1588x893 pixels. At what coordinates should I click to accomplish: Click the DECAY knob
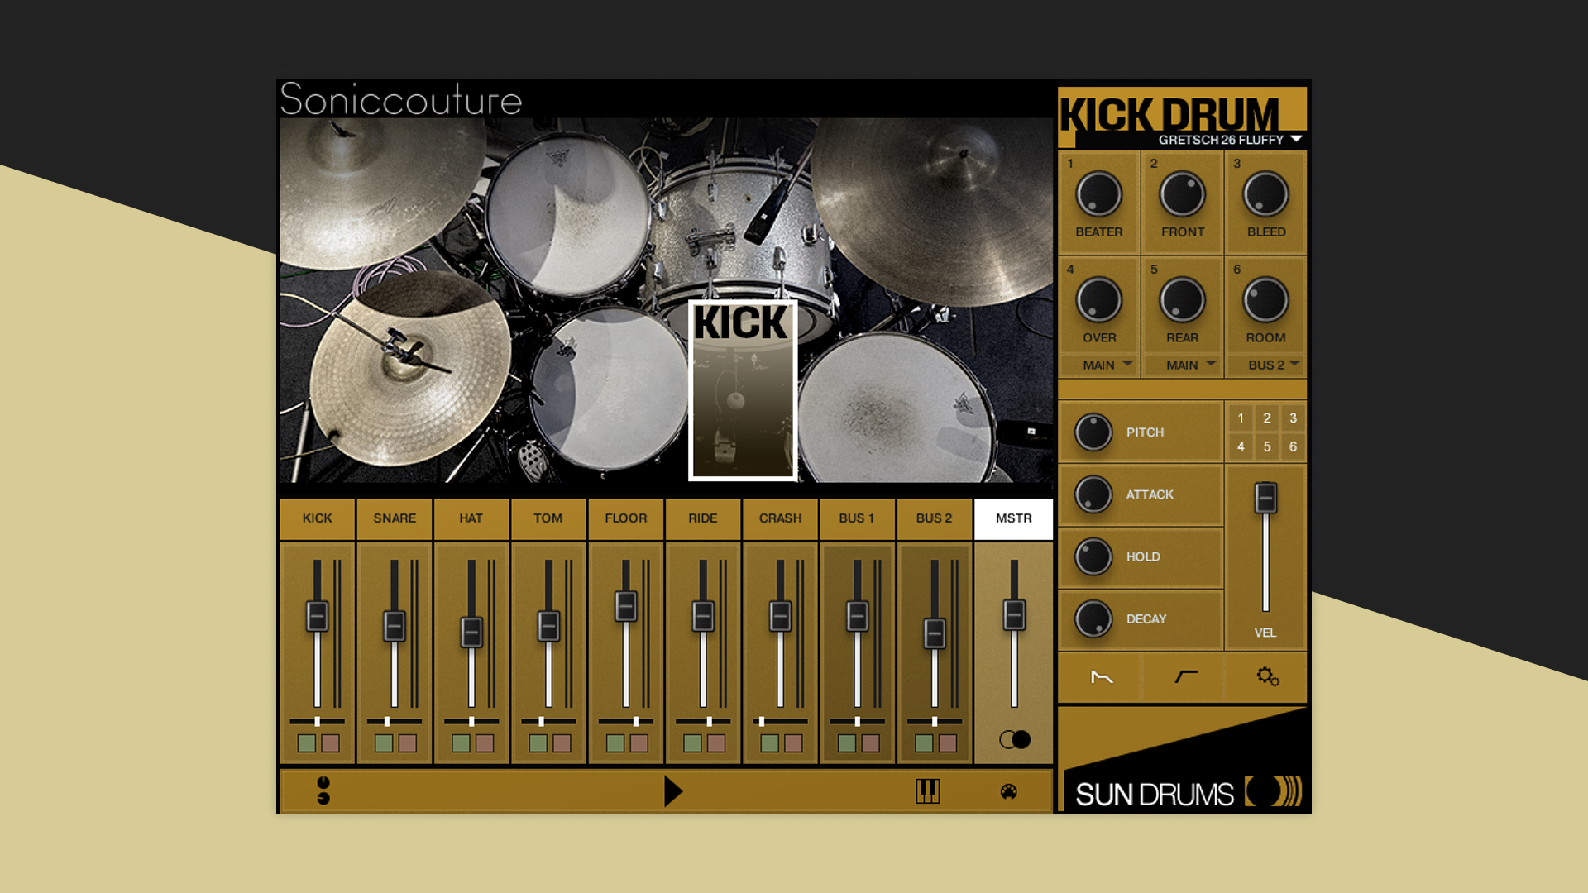(x=1093, y=618)
